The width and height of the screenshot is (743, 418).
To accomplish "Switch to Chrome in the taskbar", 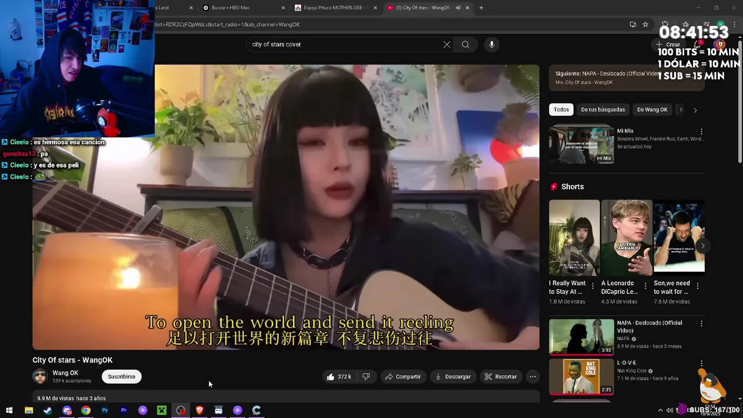I will pos(86,410).
